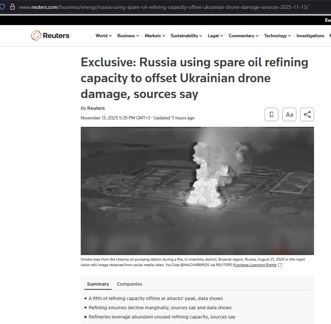The image size is (331, 324).
Task: Click the article headline text
Action: [194, 78]
